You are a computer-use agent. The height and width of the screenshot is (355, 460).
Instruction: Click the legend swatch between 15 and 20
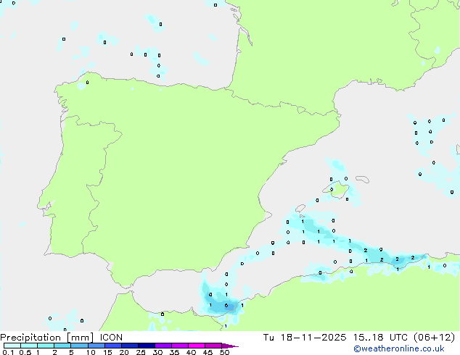113,346
